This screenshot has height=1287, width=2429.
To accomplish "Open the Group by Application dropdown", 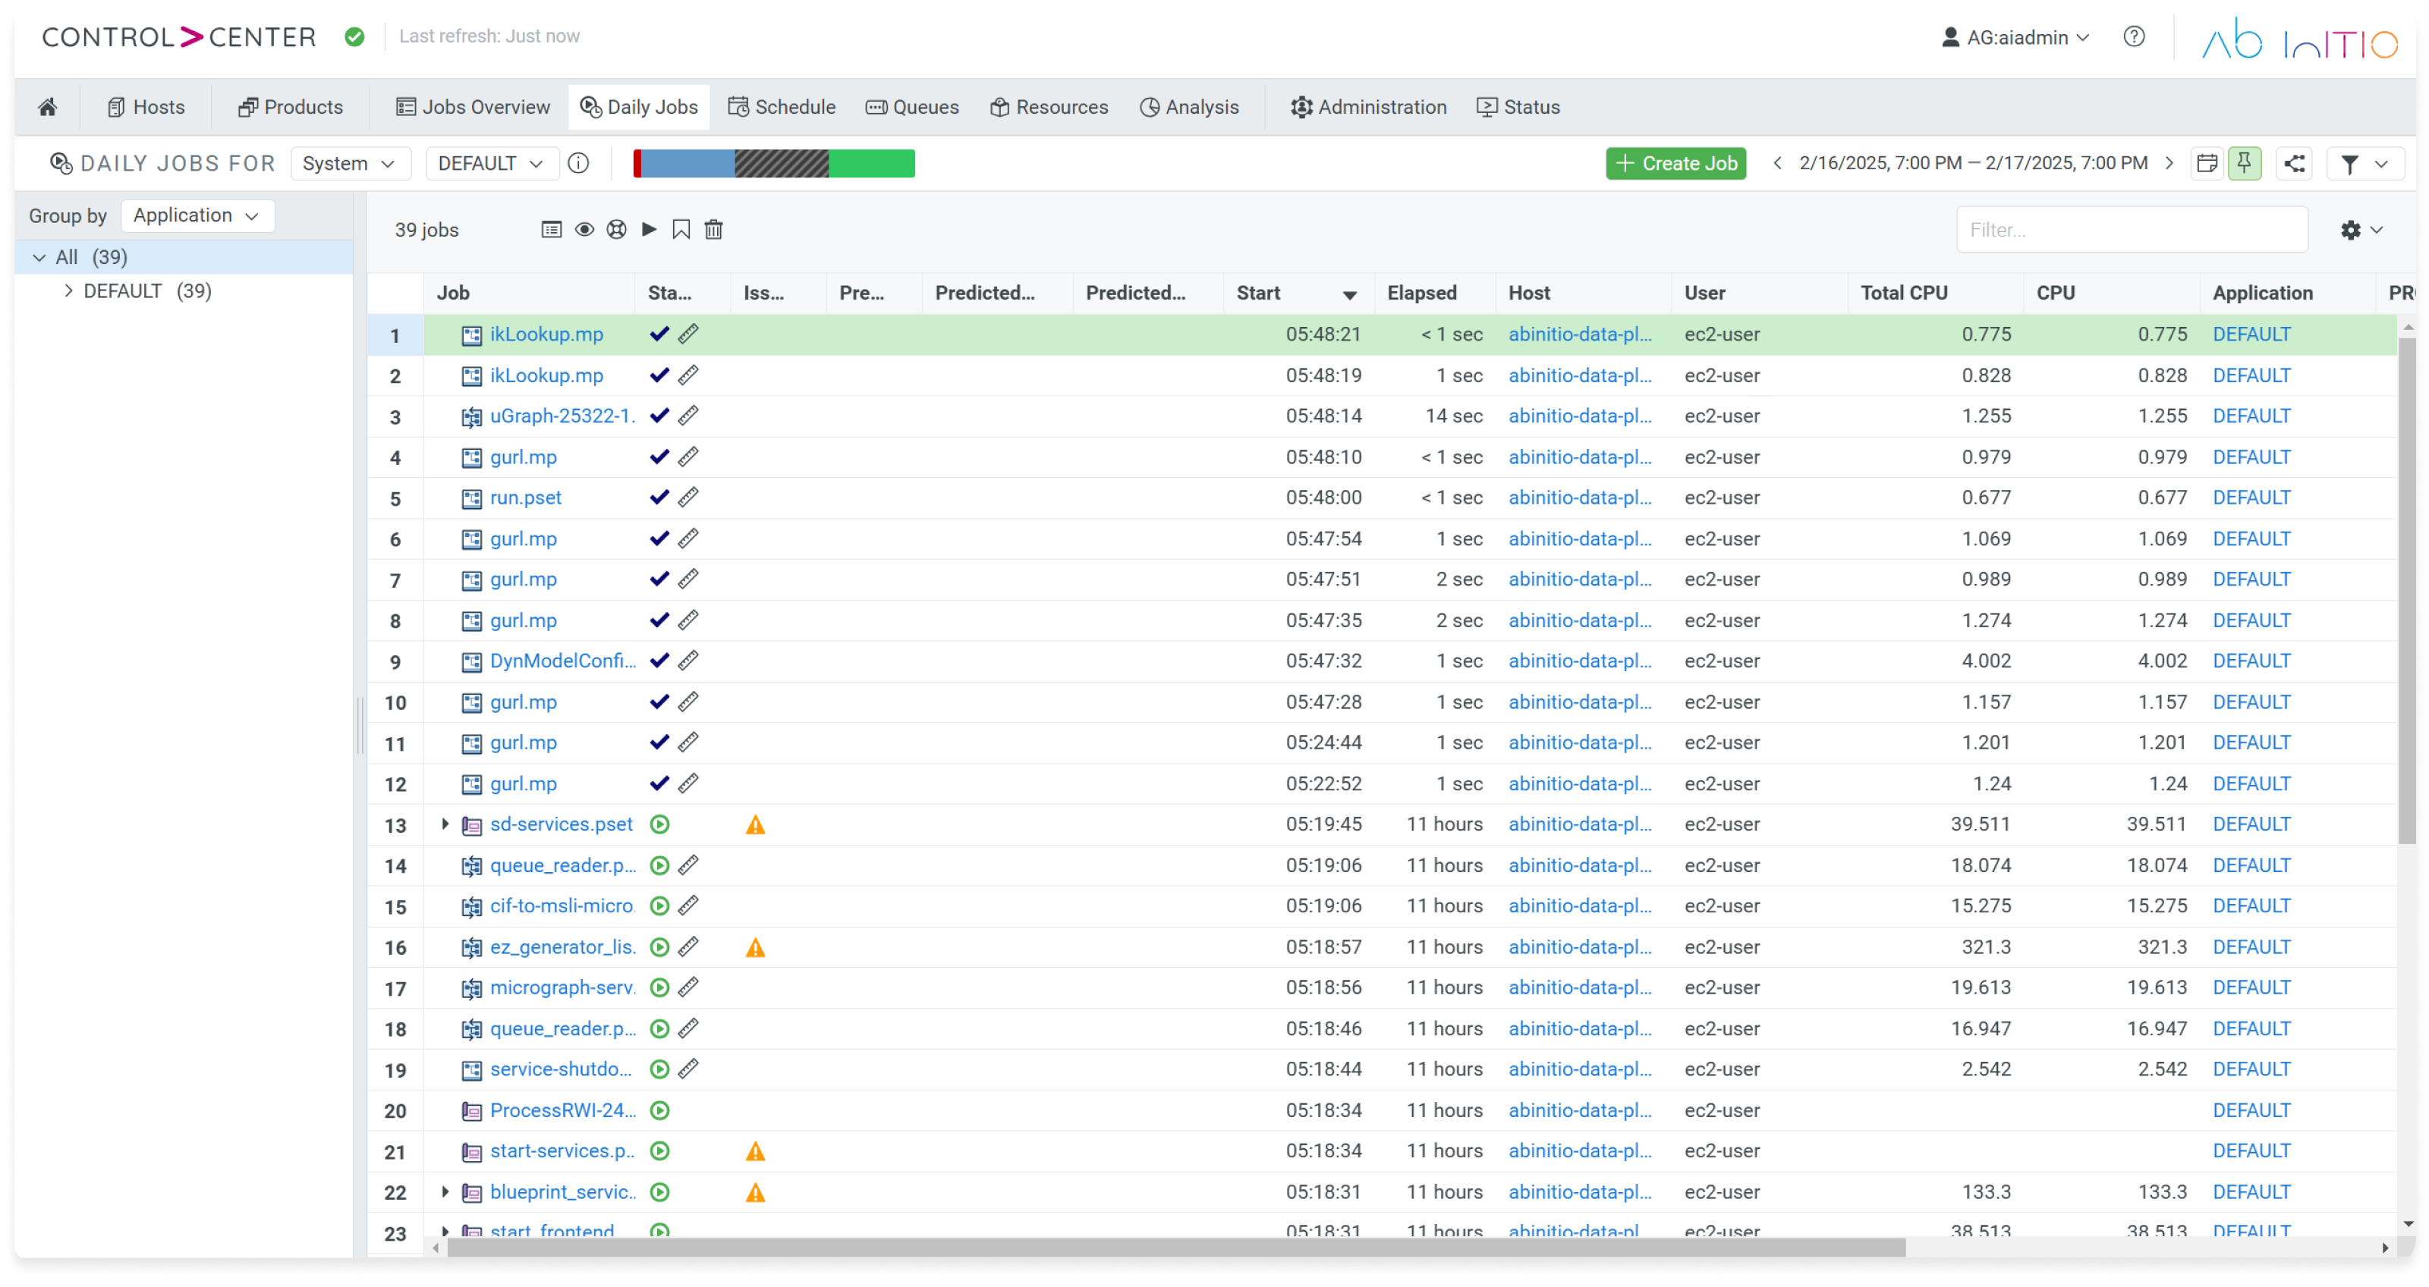I will (197, 215).
